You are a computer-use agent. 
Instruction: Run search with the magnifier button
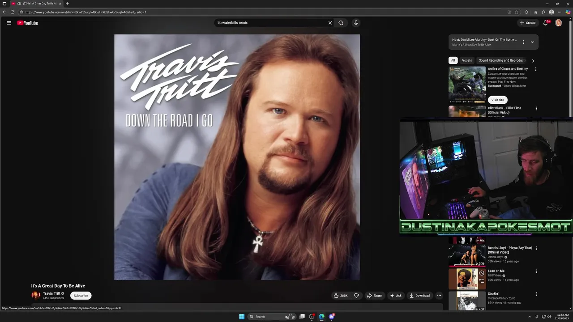click(x=341, y=23)
